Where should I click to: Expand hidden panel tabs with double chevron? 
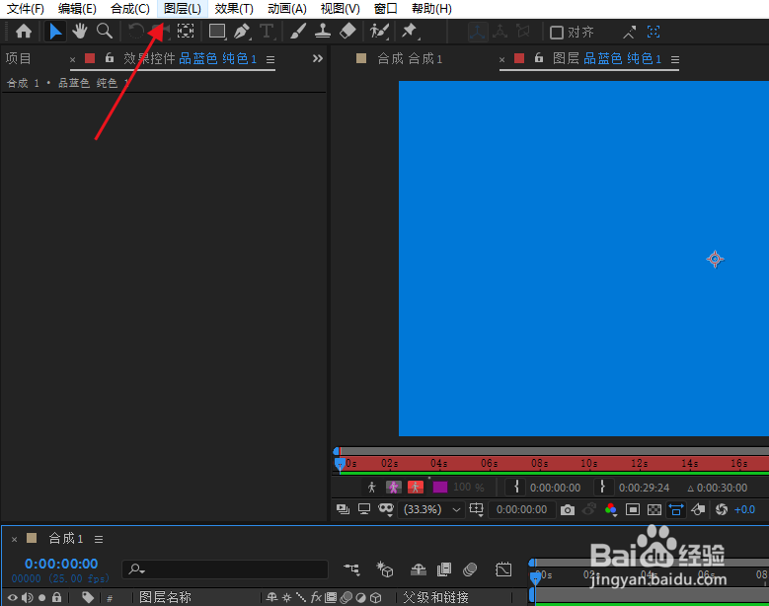pos(318,59)
